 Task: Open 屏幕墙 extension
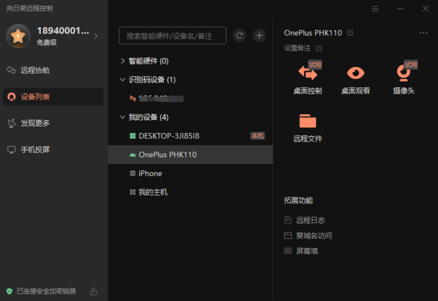(x=301, y=251)
